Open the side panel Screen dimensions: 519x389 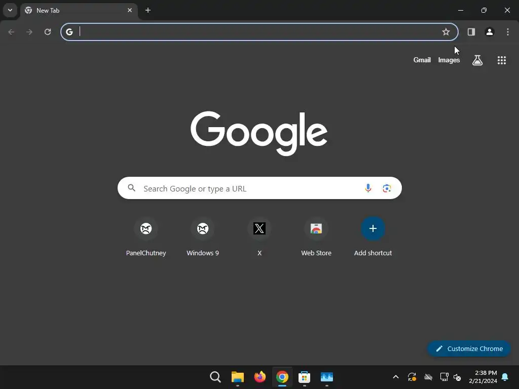(x=471, y=32)
